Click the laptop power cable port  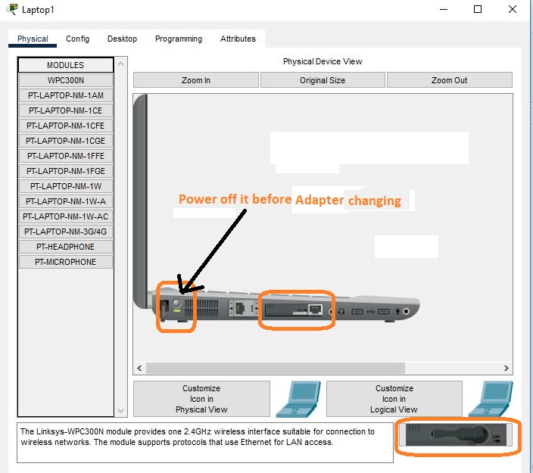164,310
